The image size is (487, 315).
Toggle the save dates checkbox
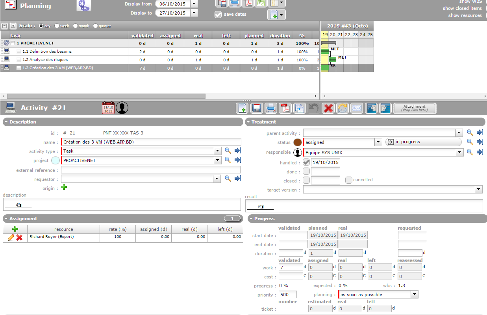coord(218,15)
